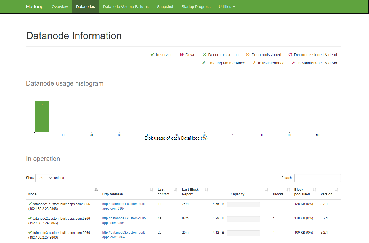369x243 pixels.
Task: Click the Datanode usage histogram heading
Action: tap(65, 83)
